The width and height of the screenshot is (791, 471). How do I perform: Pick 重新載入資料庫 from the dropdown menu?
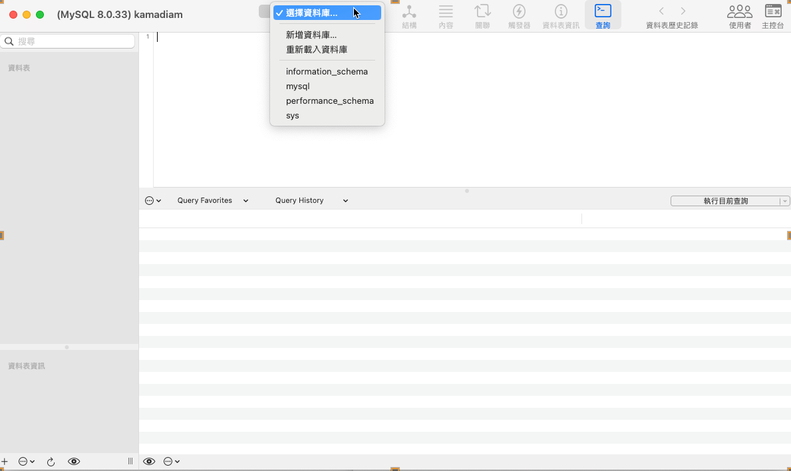(x=317, y=49)
